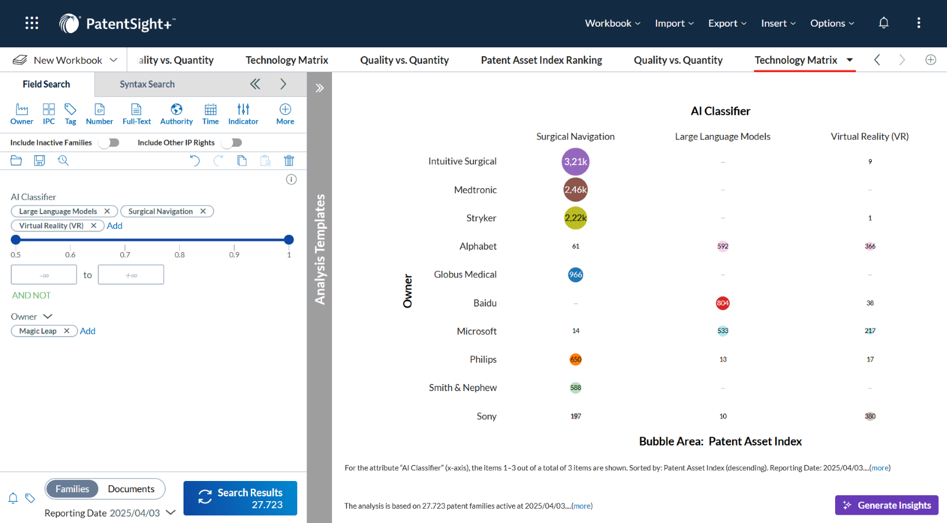Adjust the upper slider handle at 1
The height and width of the screenshot is (523, 947).
[x=289, y=240]
